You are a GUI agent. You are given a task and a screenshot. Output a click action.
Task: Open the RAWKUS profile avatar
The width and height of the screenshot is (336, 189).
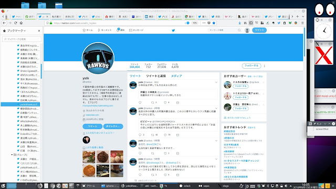click(x=98, y=58)
